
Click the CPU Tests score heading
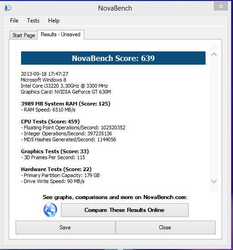(x=50, y=122)
